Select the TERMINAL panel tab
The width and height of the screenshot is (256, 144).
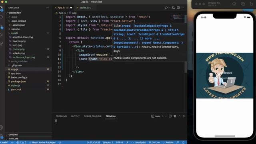(111, 116)
